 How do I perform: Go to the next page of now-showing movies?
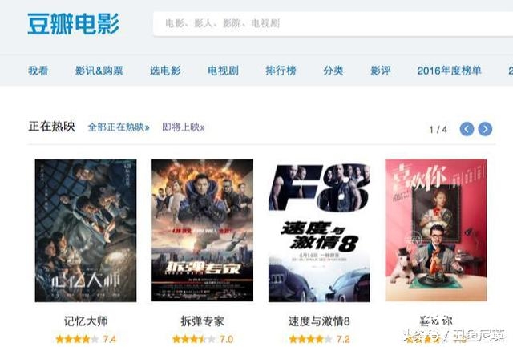[x=485, y=129]
